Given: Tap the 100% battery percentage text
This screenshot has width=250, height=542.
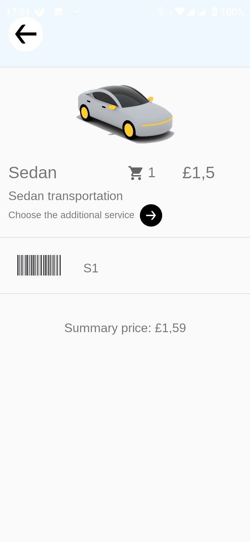Looking at the screenshot, I should 232,12.
